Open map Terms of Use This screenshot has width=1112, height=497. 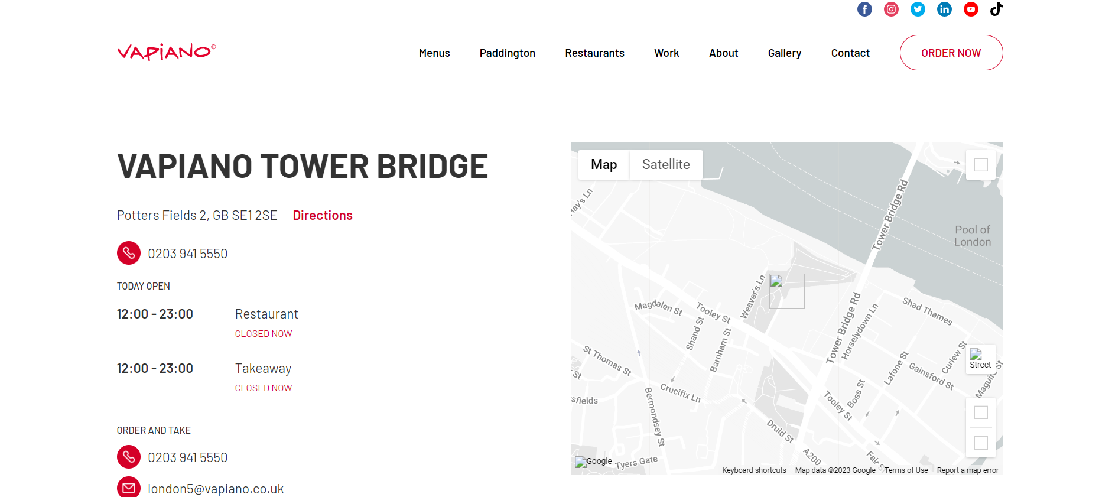[x=906, y=470]
